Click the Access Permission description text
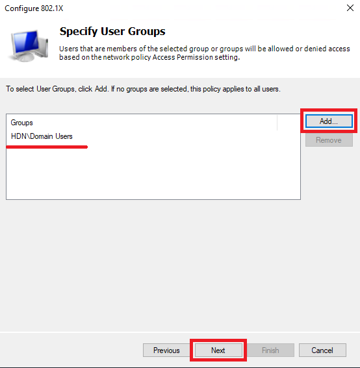The image size is (360, 368). click(x=205, y=53)
